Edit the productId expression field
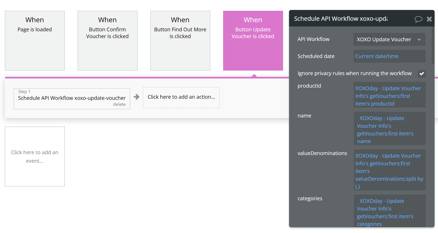The width and height of the screenshot is (438, 233). 389,95
